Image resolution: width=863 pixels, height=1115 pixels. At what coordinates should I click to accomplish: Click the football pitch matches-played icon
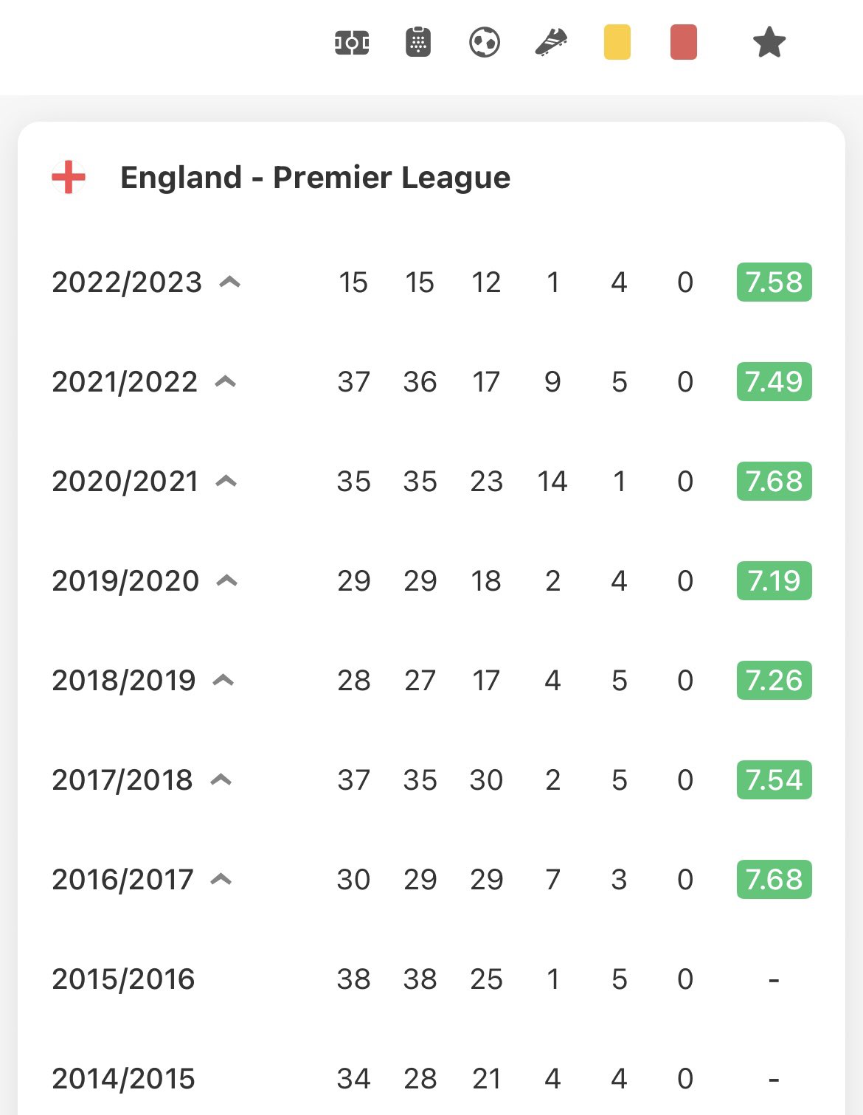(x=352, y=43)
